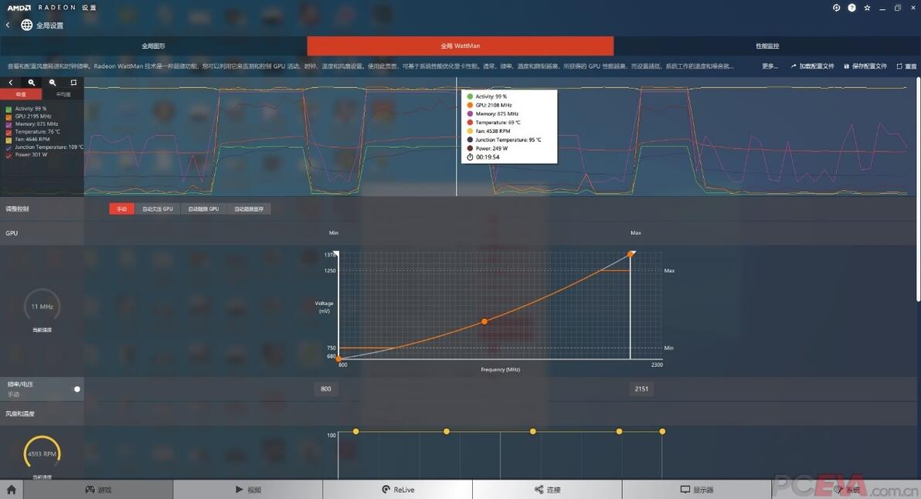Click the max frequency field showing 2151
The width and height of the screenshot is (921, 499).
[x=641, y=389]
